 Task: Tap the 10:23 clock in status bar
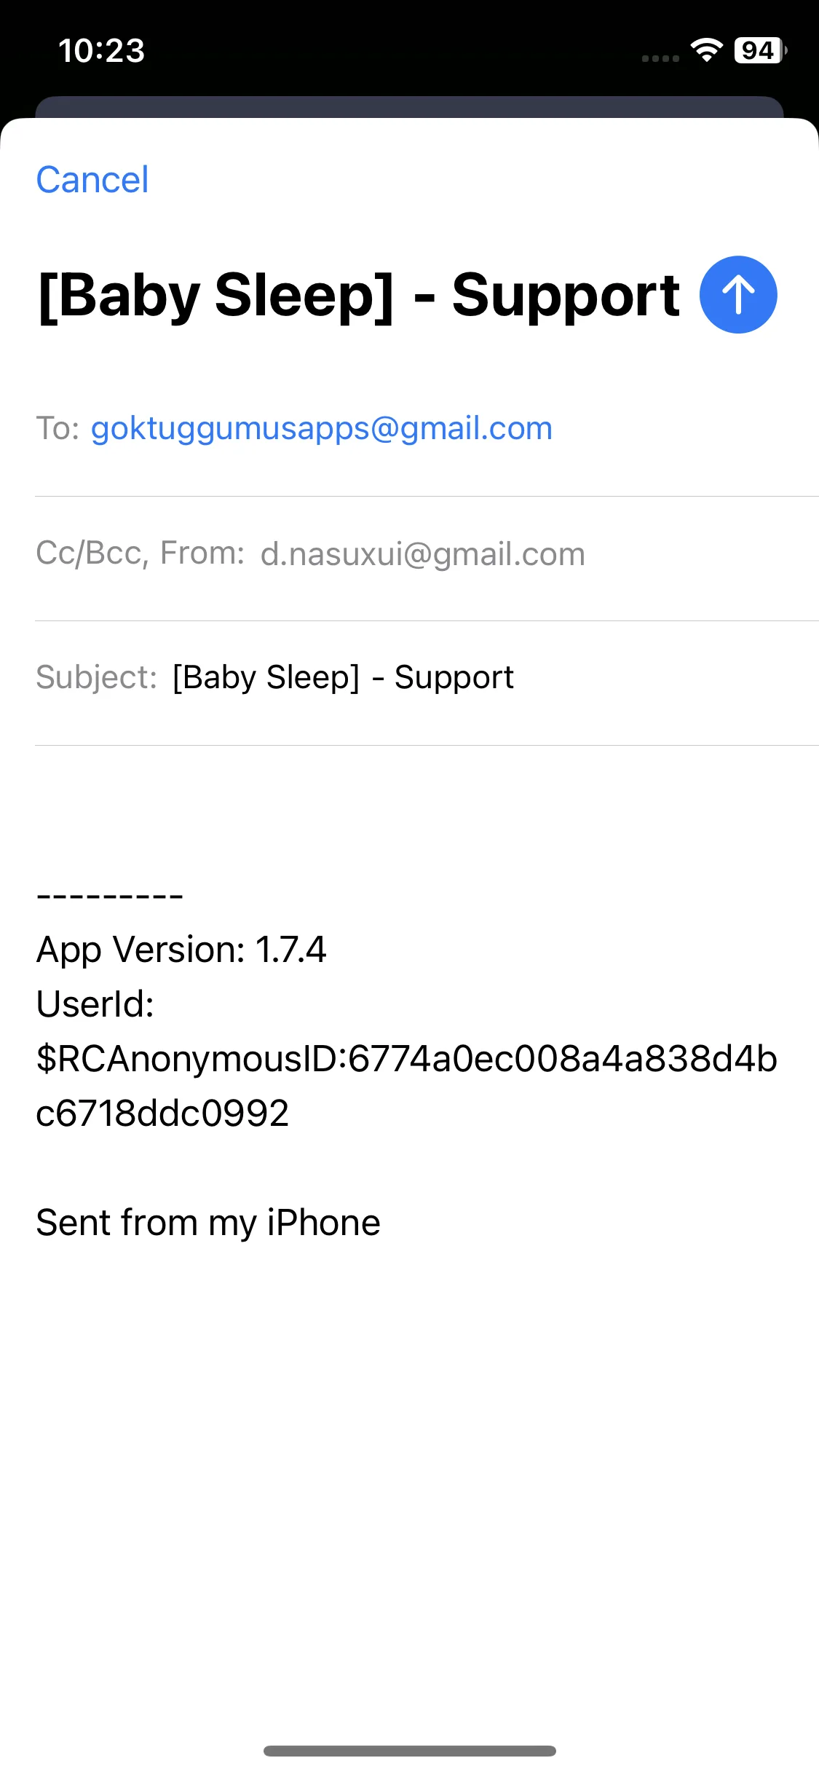[x=101, y=51]
